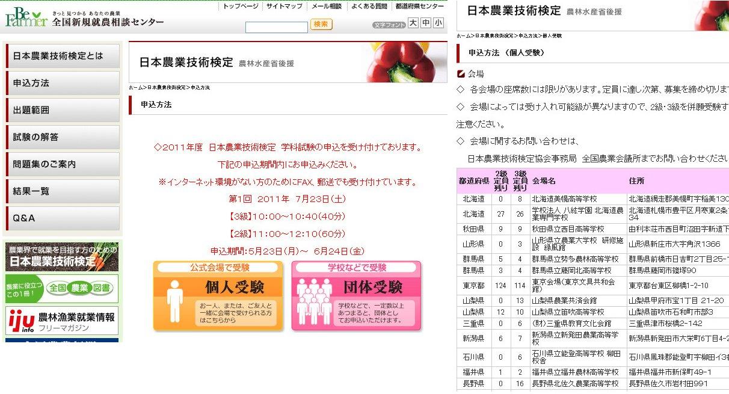Select 福井県立福井農林高等学校 venue row
This screenshot has height=394, width=729.
(x=592, y=372)
